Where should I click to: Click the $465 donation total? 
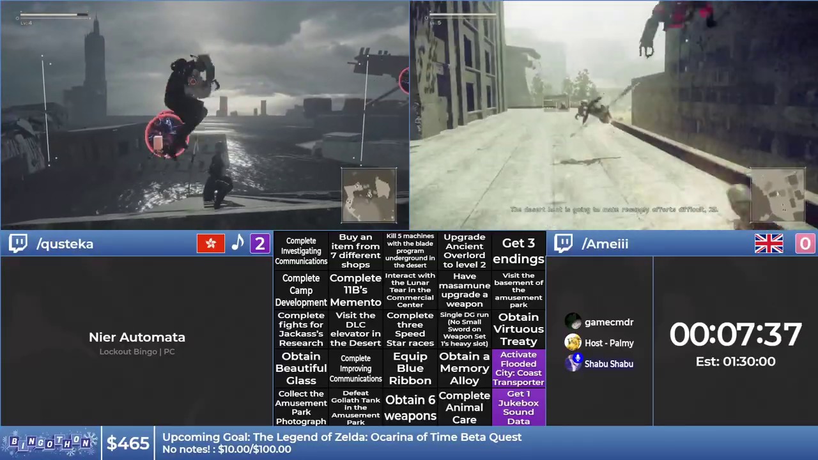[128, 443]
